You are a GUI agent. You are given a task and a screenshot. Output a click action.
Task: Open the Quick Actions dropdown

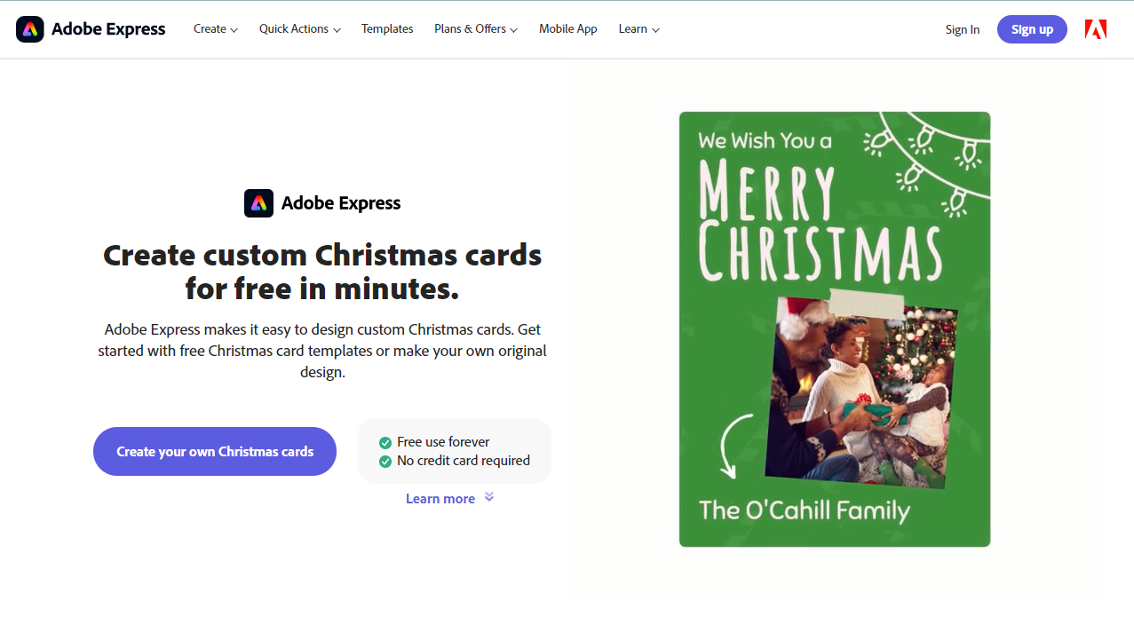click(x=299, y=29)
